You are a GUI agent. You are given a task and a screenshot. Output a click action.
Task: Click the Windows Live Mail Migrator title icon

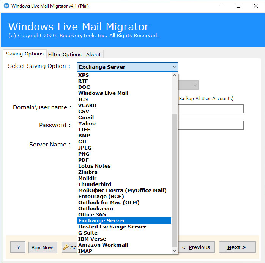(6, 6)
